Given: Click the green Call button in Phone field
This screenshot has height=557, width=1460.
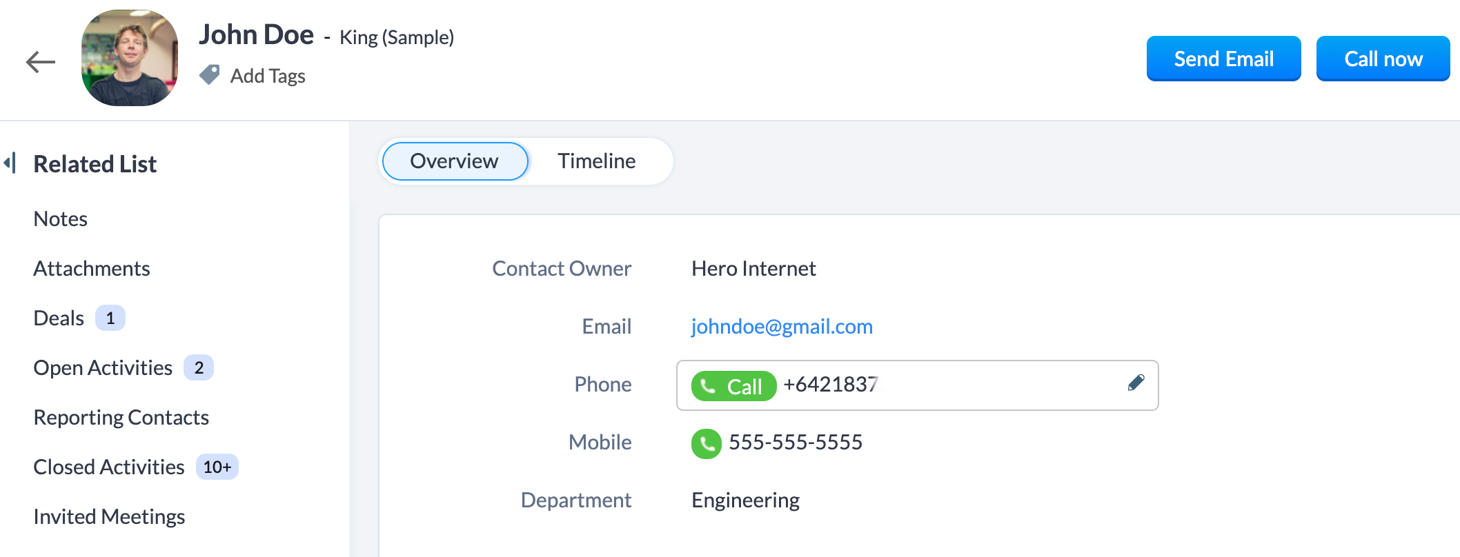Looking at the screenshot, I should coord(733,386).
